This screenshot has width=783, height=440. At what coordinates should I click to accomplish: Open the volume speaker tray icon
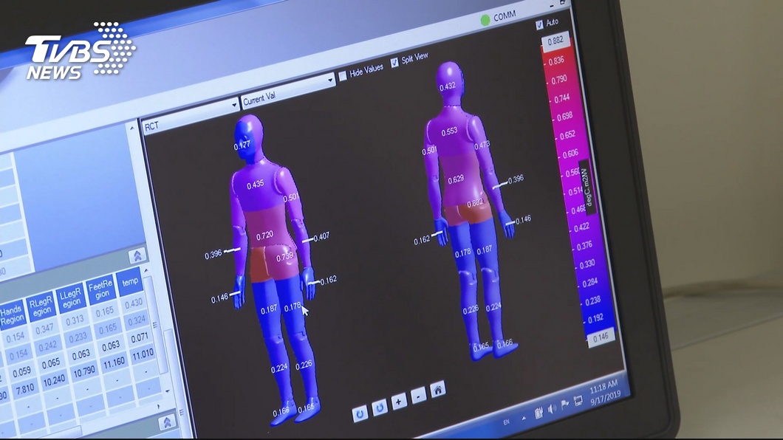tap(552, 409)
